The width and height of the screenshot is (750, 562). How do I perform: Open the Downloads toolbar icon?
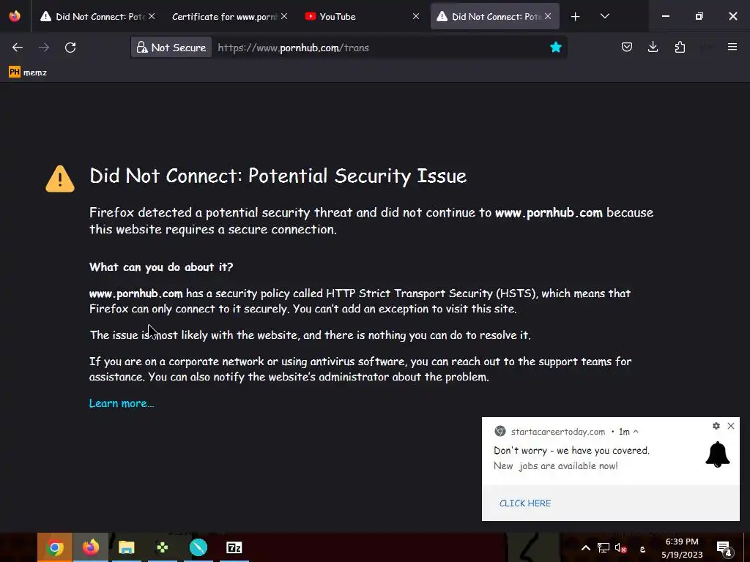(x=653, y=48)
